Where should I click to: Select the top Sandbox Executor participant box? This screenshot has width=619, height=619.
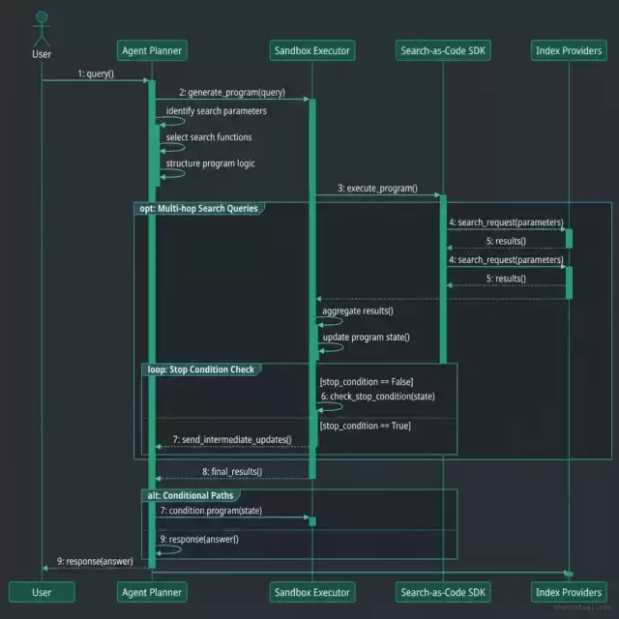coord(312,50)
